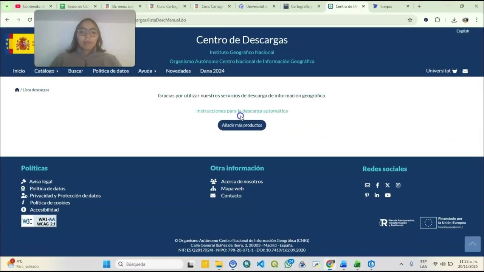The height and width of the screenshot is (272, 484).
Task: Open Buscar in the navigation menu
Action: coord(76,71)
